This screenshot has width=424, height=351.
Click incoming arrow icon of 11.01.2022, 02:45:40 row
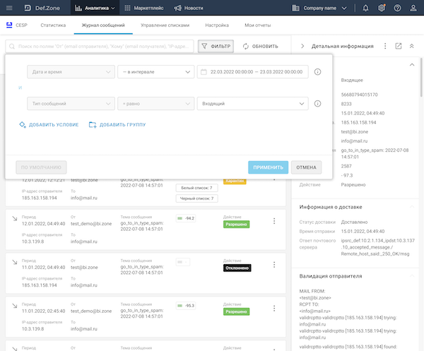(15, 306)
